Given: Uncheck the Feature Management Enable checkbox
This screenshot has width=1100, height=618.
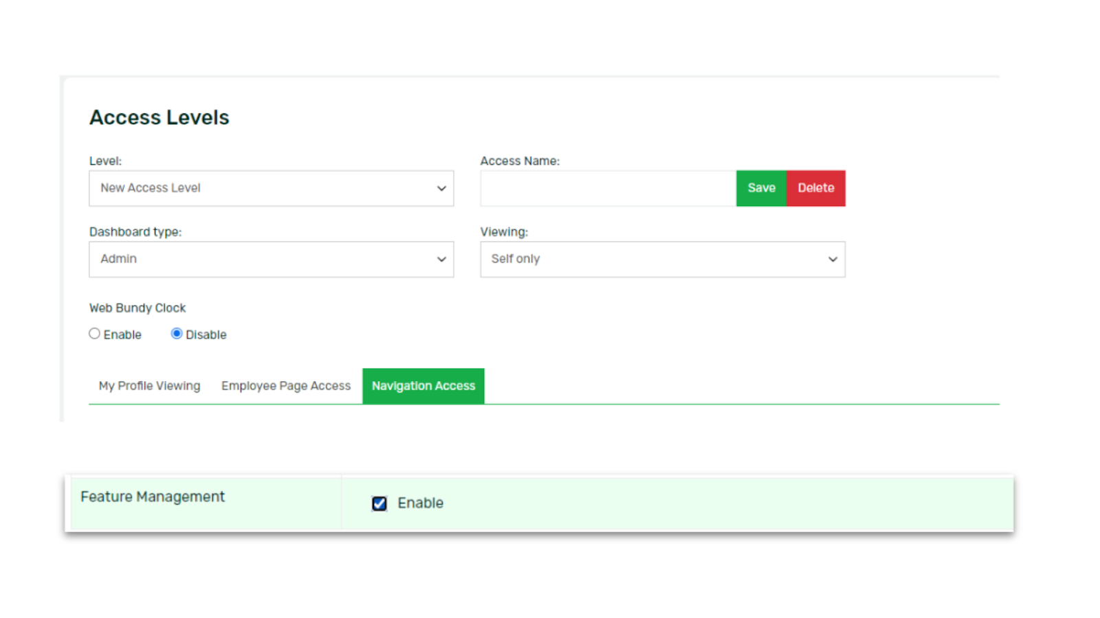Looking at the screenshot, I should pyautogui.click(x=379, y=503).
